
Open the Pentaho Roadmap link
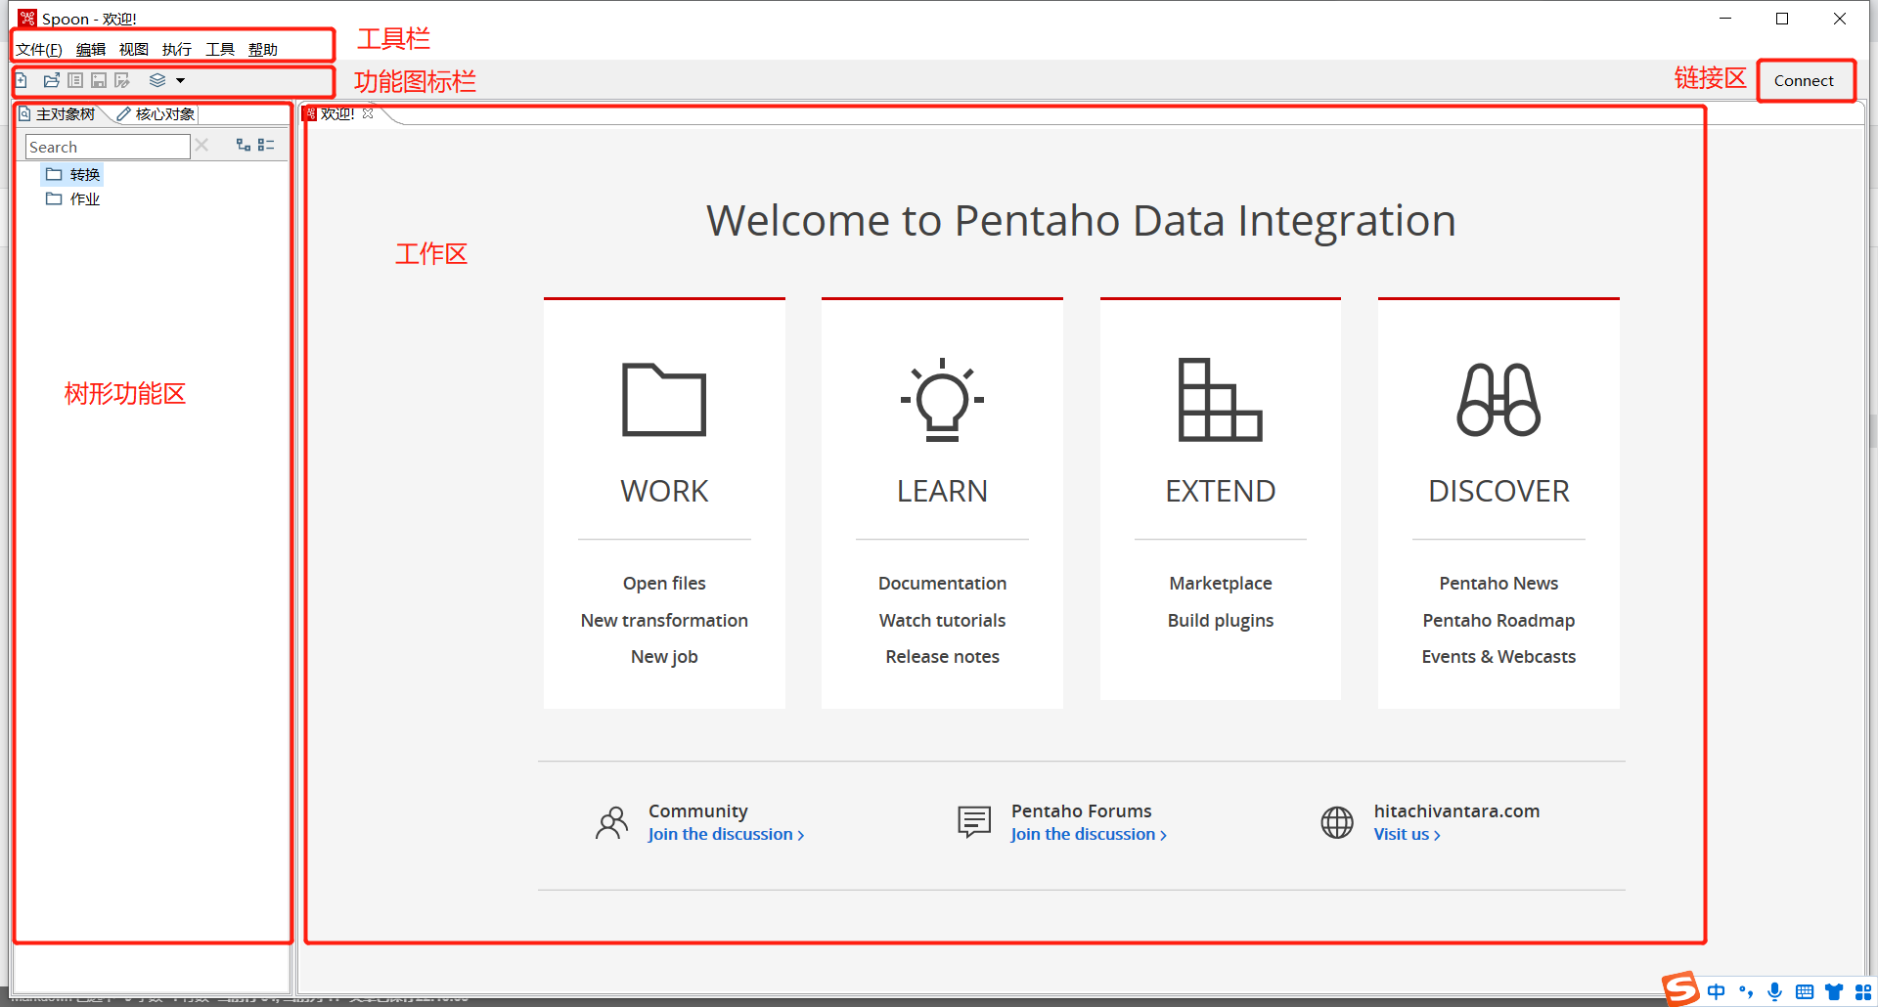[x=1498, y=621]
